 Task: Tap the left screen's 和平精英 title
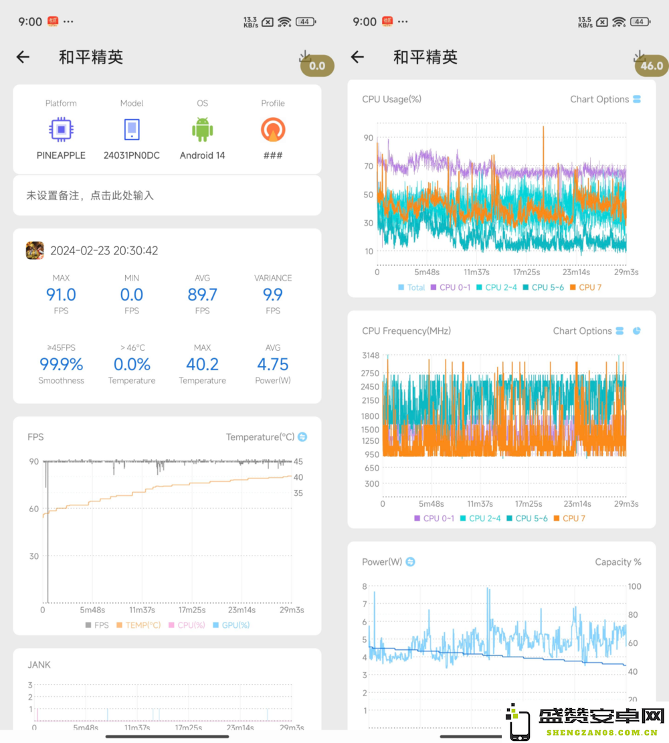[x=91, y=58]
